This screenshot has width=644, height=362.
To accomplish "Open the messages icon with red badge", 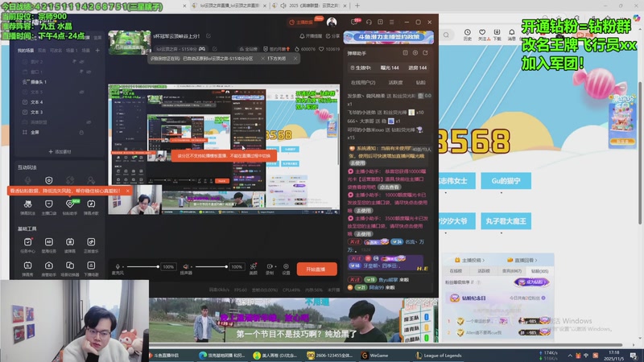I will pyautogui.click(x=355, y=22).
